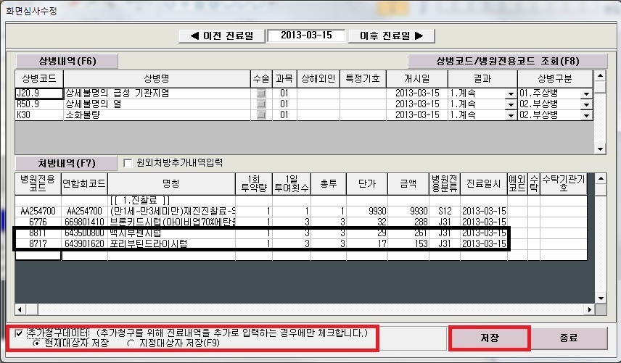Toggle the 추가청구데이터 checkbox

coord(19,333)
